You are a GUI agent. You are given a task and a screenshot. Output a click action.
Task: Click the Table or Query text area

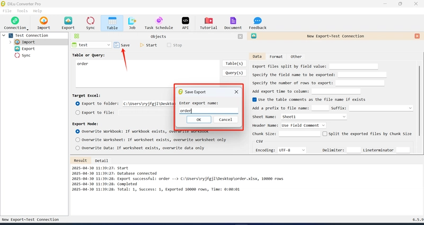pyautogui.click(x=147, y=73)
